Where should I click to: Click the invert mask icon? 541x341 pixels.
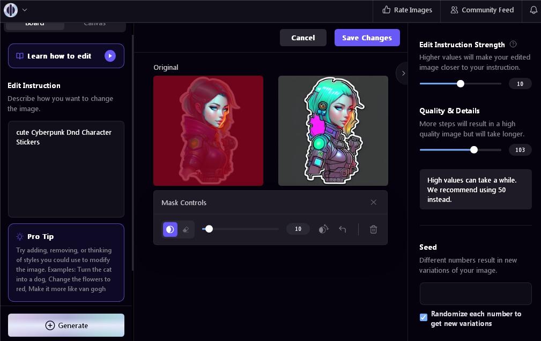[323, 229]
